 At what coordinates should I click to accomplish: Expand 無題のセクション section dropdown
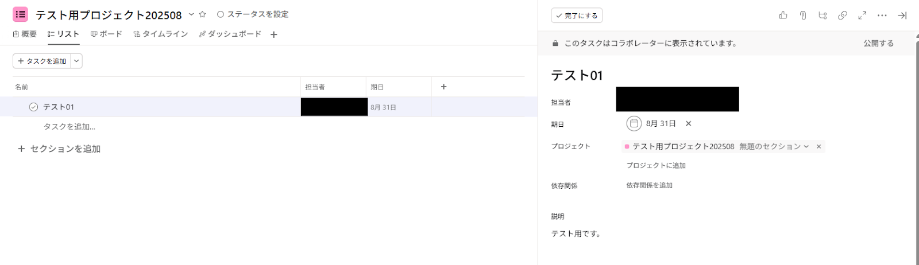[806, 147]
